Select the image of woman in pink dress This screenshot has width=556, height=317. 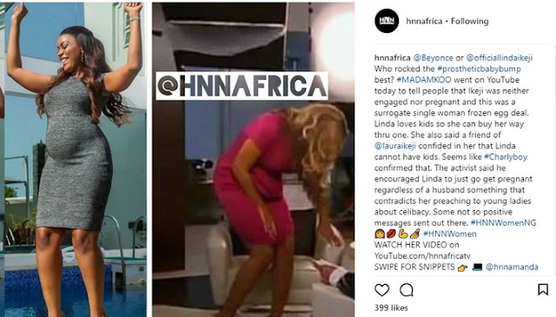pos(253,160)
